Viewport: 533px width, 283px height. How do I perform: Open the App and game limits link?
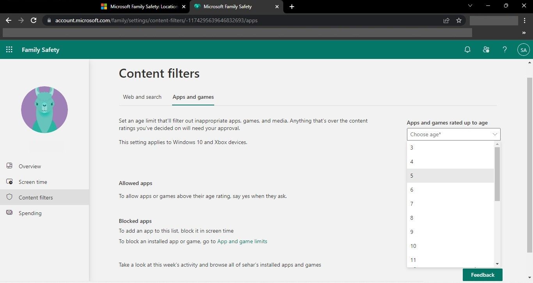pyautogui.click(x=242, y=241)
